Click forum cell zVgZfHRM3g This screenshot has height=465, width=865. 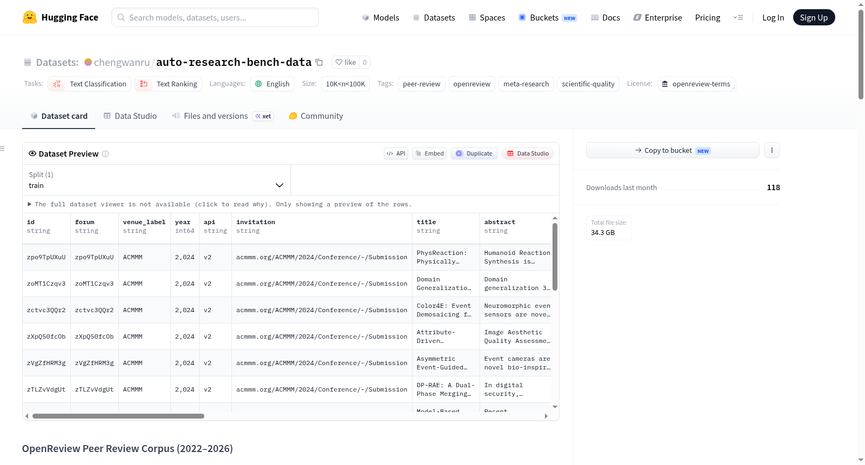point(94,363)
